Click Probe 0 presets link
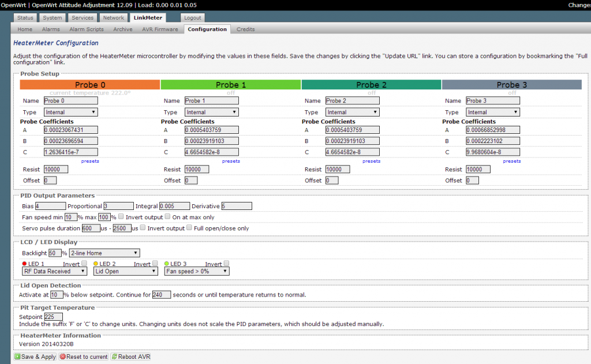Viewport: 591px width, 364px height. click(x=90, y=161)
